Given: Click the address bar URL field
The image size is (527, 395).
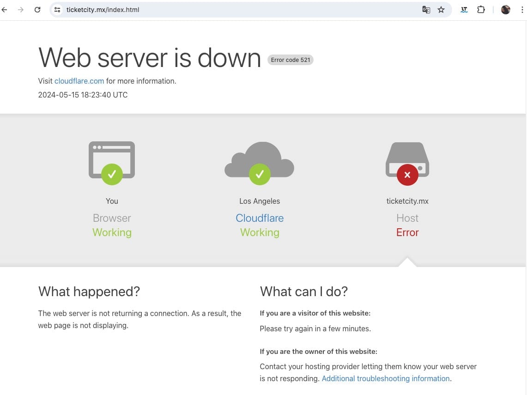Looking at the screenshot, I should (x=231, y=10).
